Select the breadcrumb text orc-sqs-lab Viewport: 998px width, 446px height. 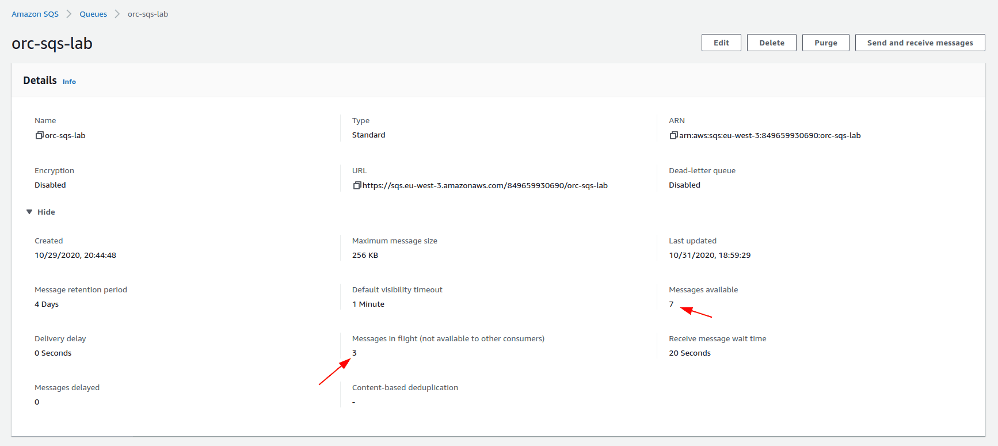[x=148, y=14]
